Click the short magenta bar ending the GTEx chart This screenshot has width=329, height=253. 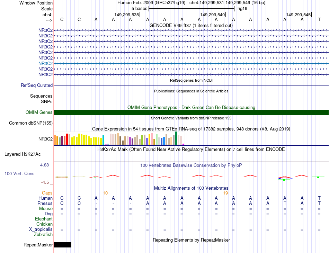click(x=184, y=144)
